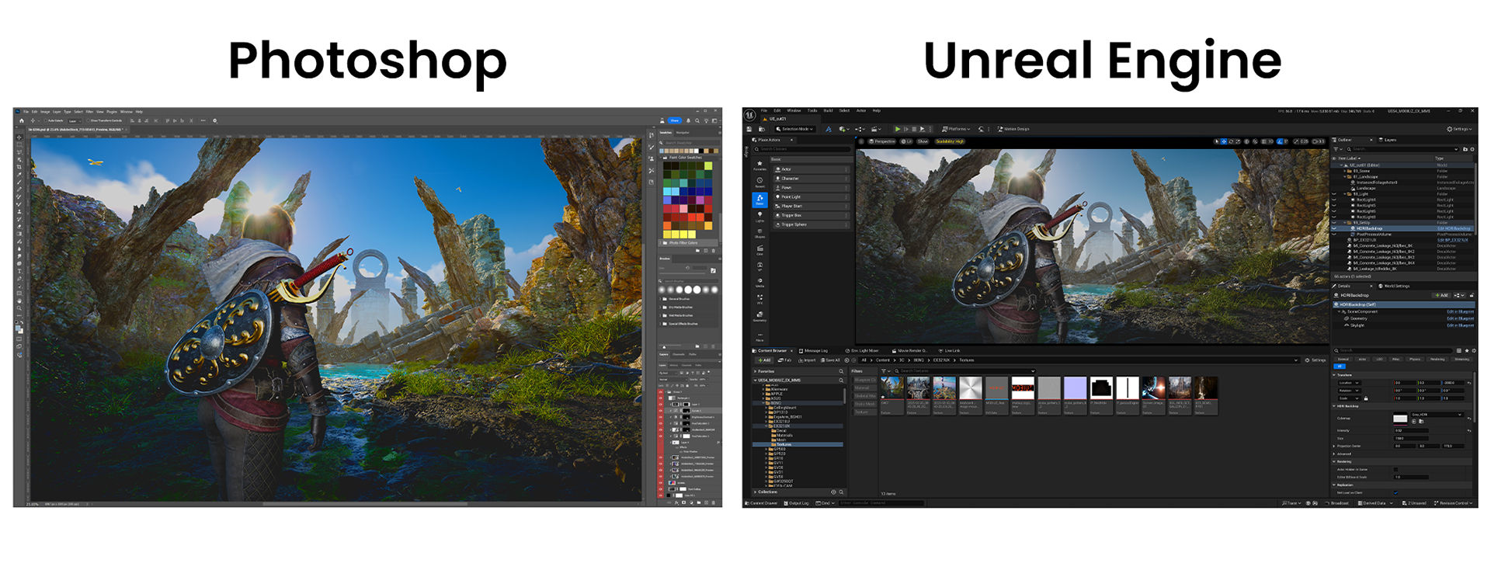This screenshot has height=570, width=1491.
Task: Click Eject icon beside Unreal Stop button
Action: click(x=923, y=129)
